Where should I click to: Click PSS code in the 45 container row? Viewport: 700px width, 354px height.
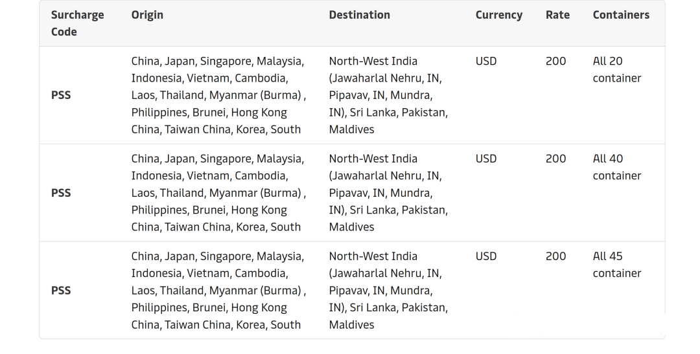(61, 291)
